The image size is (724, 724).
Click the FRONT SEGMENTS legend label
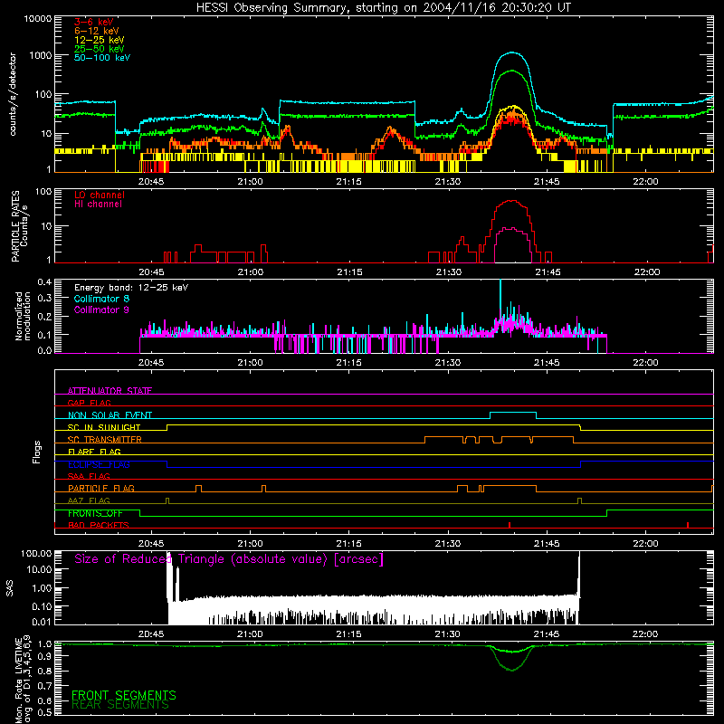(x=124, y=695)
